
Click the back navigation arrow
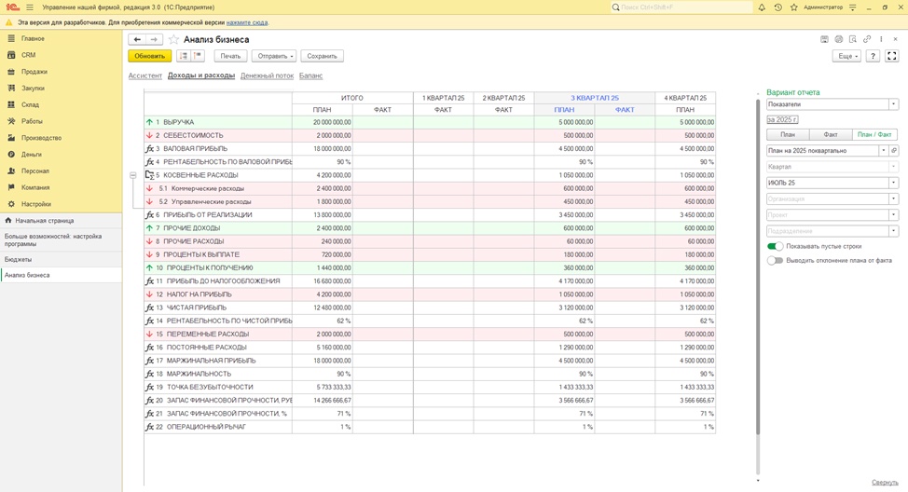(x=137, y=40)
